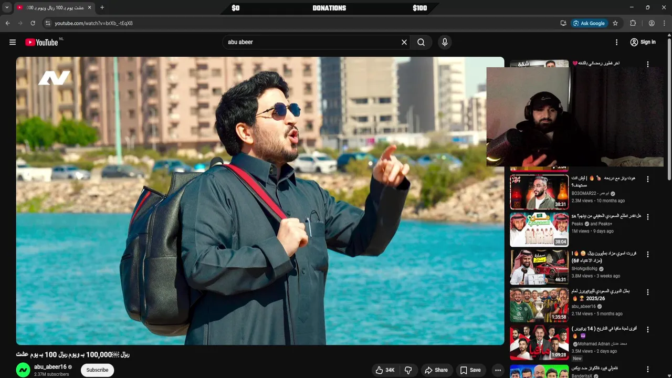This screenshot has width=672, height=378.
Task: Open options for top recommended video
Action: (647, 64)
